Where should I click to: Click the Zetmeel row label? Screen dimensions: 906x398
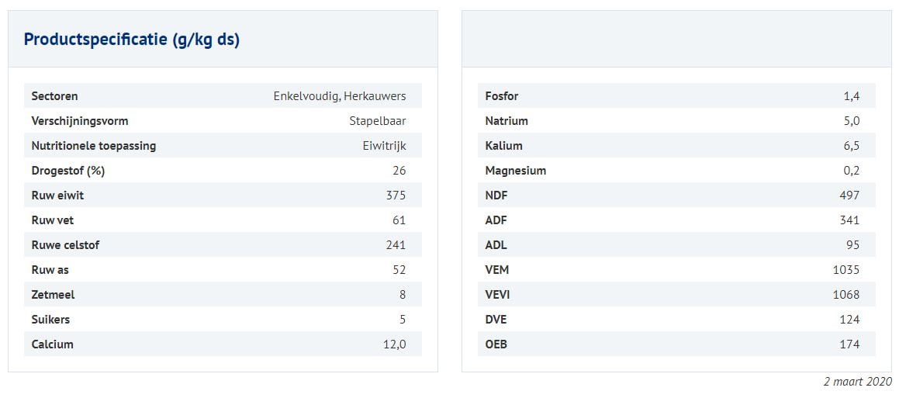(53, 295)
